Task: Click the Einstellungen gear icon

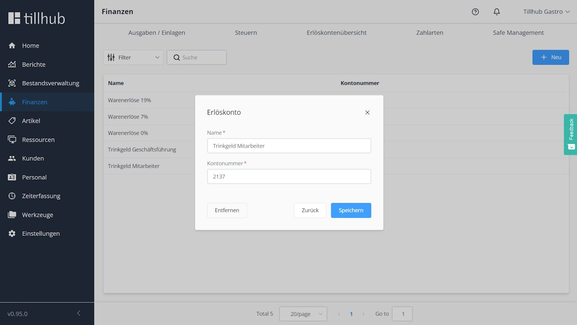Action: pyautogui.click(x=12, y=234)
